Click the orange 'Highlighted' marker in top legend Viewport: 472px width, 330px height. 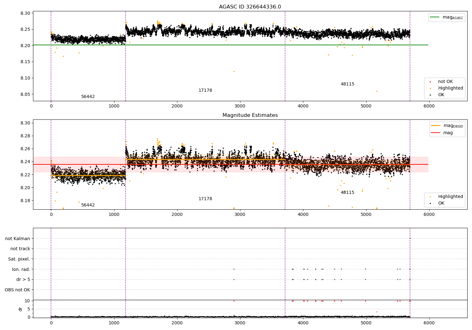[430, 88]
